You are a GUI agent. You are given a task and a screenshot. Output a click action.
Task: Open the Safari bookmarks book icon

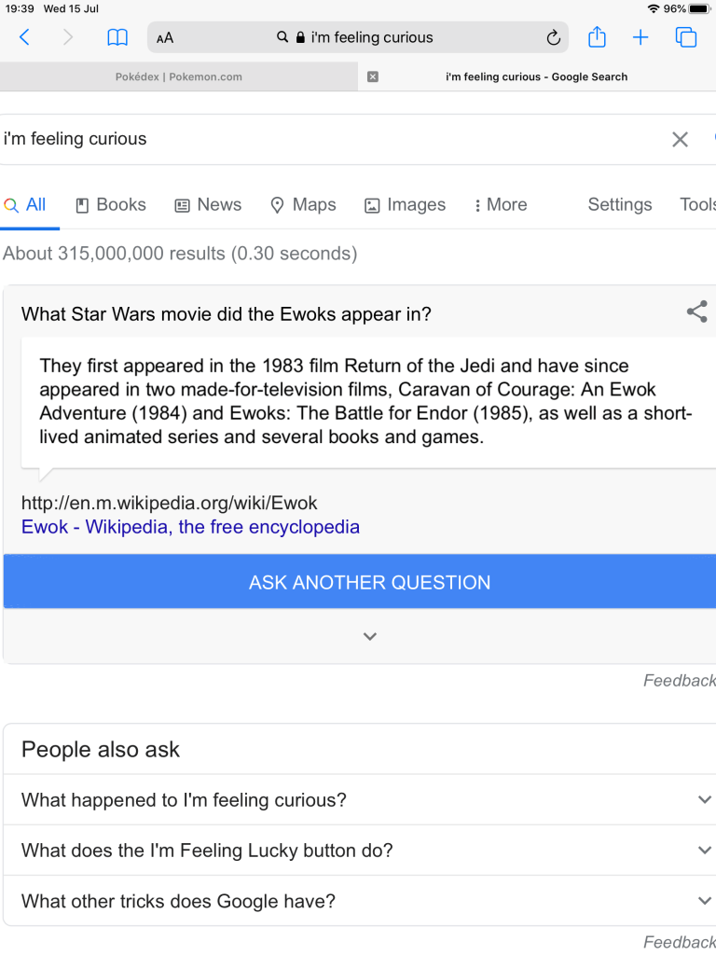click(x=117, y=37)
